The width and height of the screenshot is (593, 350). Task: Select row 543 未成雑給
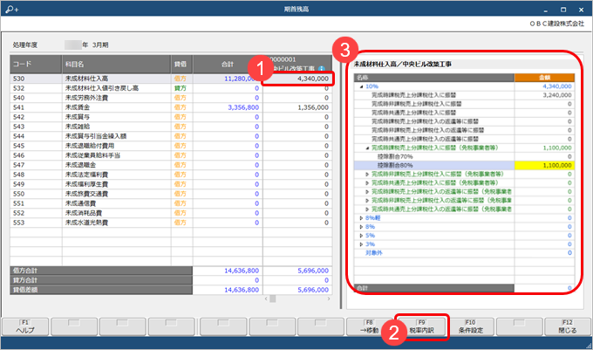[x=171, y=127]
